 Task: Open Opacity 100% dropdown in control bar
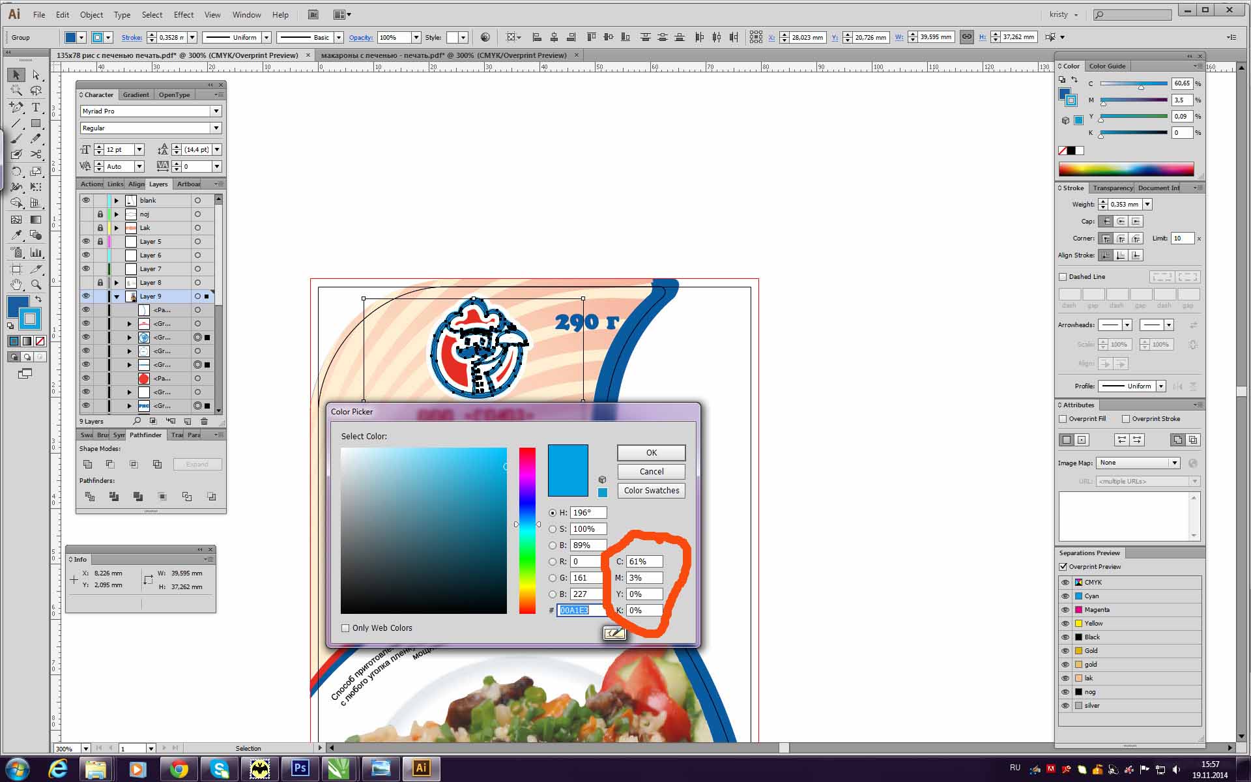pyautogui.click(x=416, y=38)
